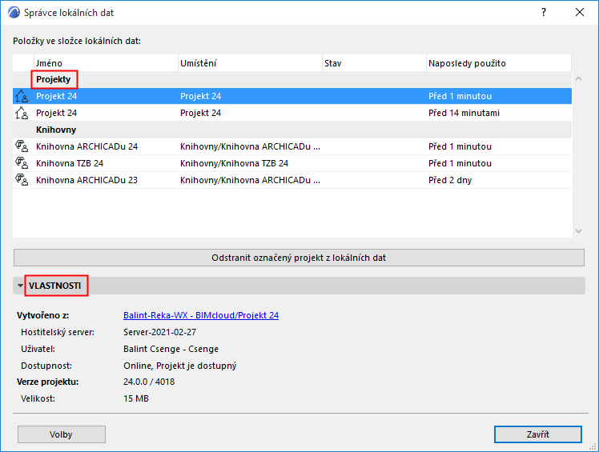Click the library icon beside Knihovna ARCHICADu 23
Screen dimensions: 599x452
point(22,180)
